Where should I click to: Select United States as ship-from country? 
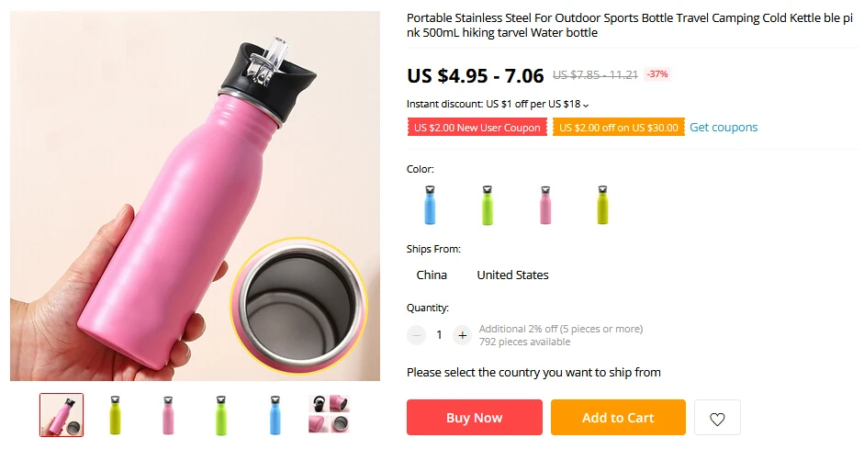(x=512, y=275)
